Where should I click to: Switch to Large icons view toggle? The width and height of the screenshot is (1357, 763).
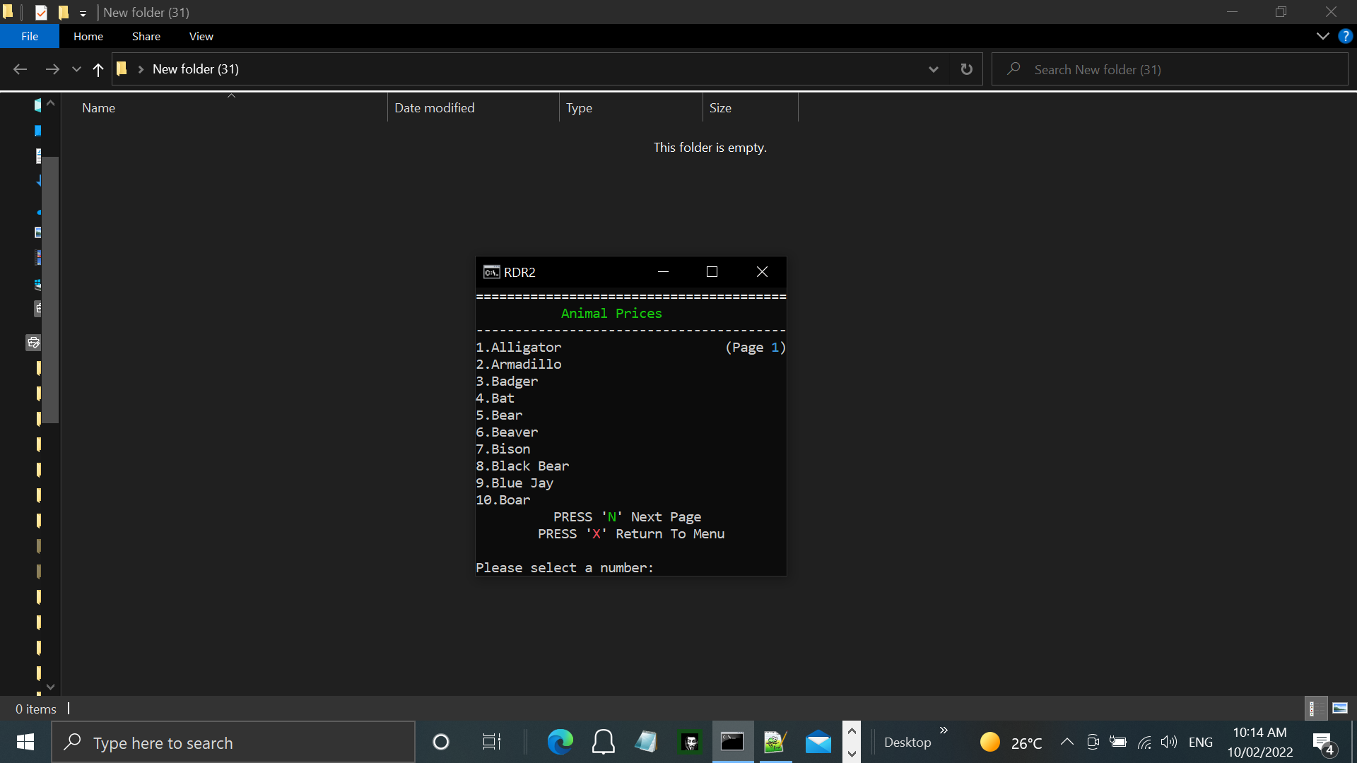[x=1340, y=708]
